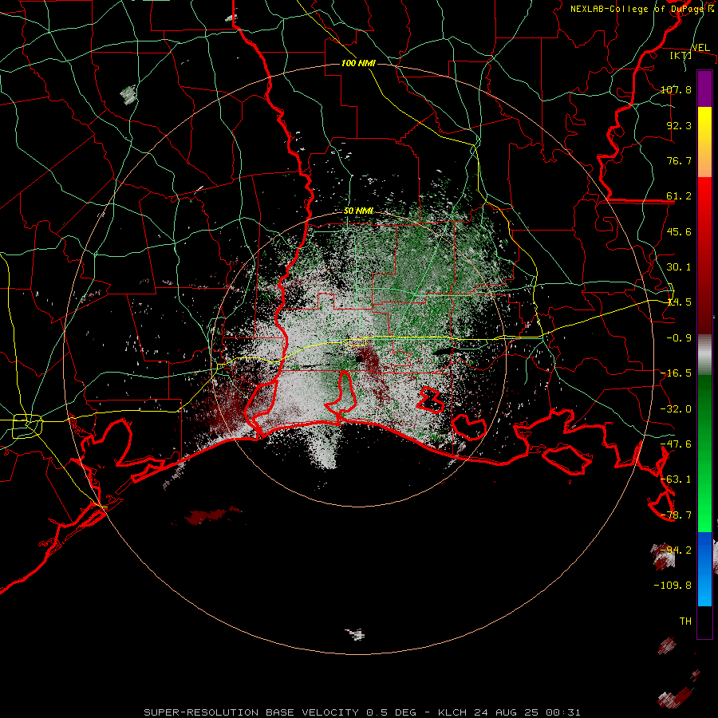Click the -0.9 legend value
The image size is (718, 718).
tap(679, 338)
